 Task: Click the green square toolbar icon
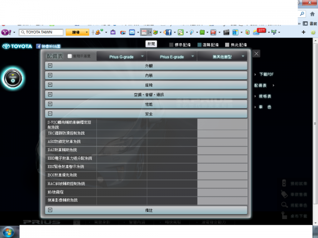tap(202, 32)
